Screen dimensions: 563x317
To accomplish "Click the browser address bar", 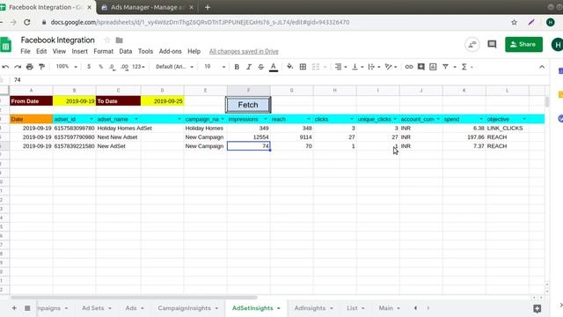I will tap(273, 22).
